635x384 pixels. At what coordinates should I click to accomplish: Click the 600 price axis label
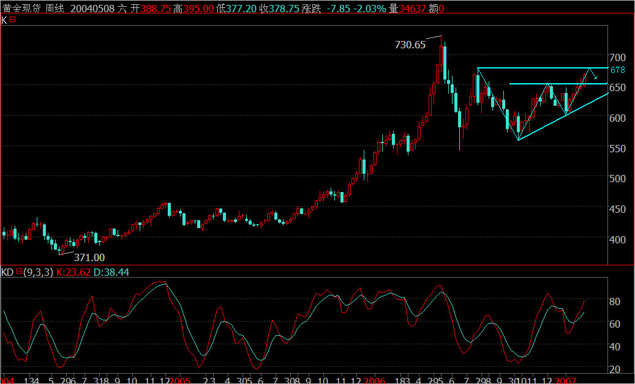[x=618, y=118]
